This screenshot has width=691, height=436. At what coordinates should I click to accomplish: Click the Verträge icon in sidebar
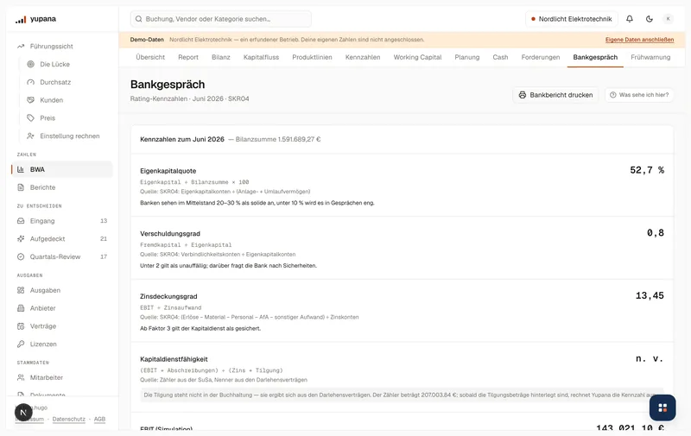pos(21,326)
